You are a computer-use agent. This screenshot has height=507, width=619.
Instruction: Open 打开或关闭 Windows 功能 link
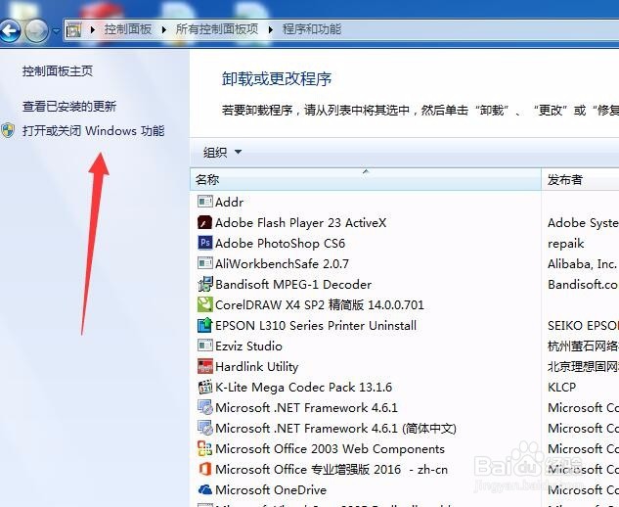(x=94, y=131)
